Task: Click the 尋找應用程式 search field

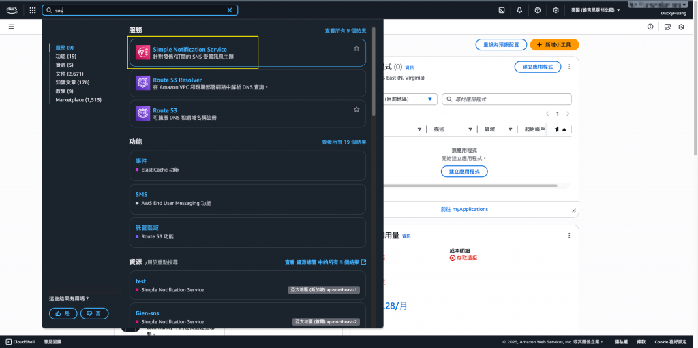Action: tap(506, 99)
